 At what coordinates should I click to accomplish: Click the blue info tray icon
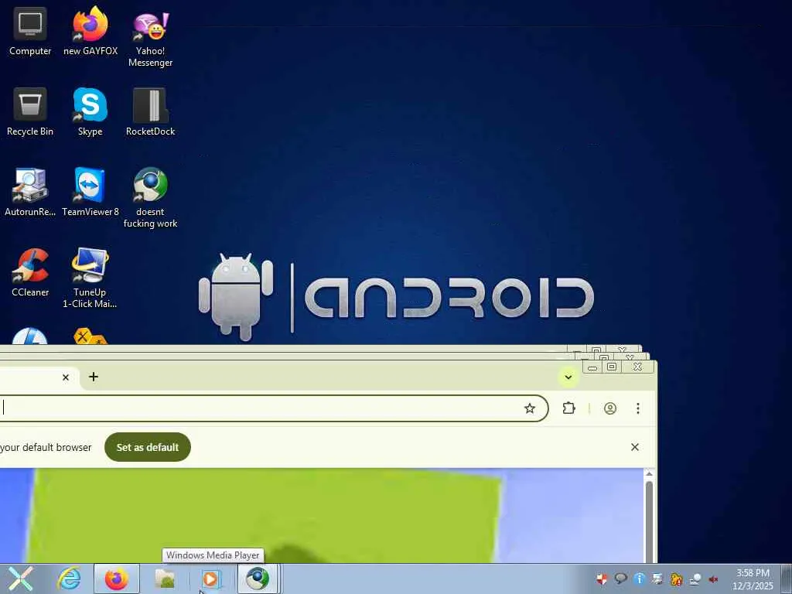(639, 579)
